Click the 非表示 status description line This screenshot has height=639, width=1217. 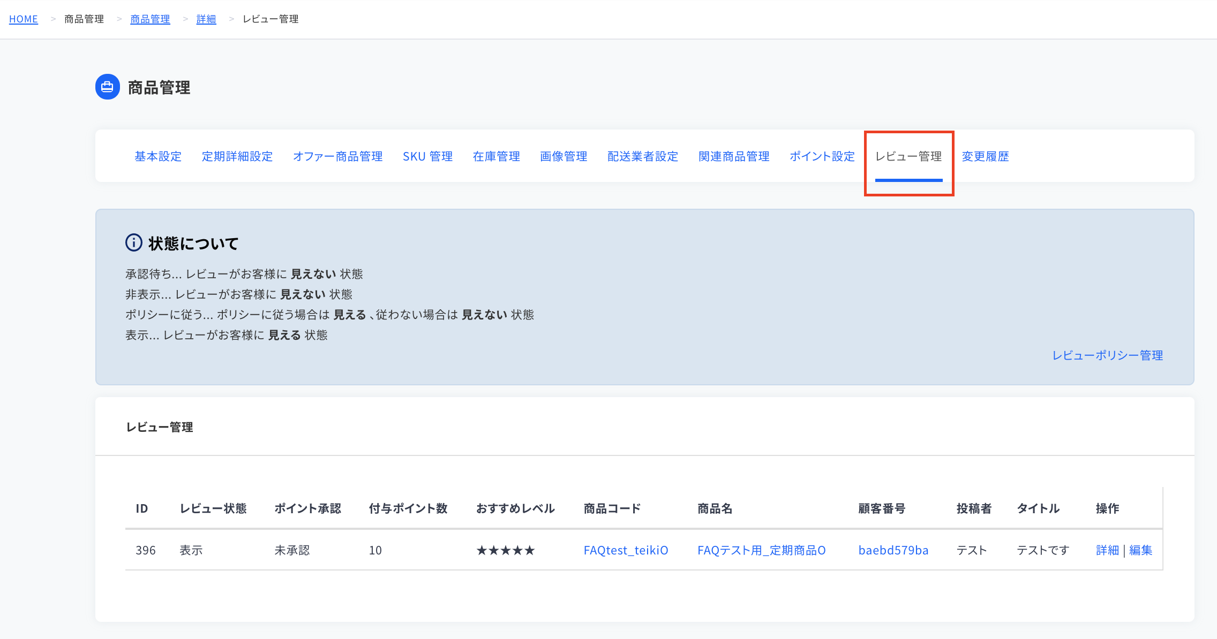click(239, 294)
